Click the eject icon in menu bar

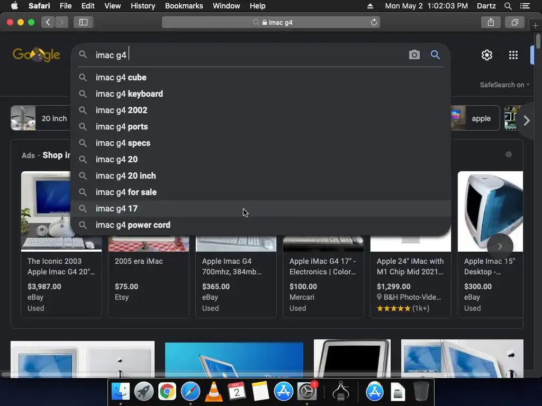(370, 6)
